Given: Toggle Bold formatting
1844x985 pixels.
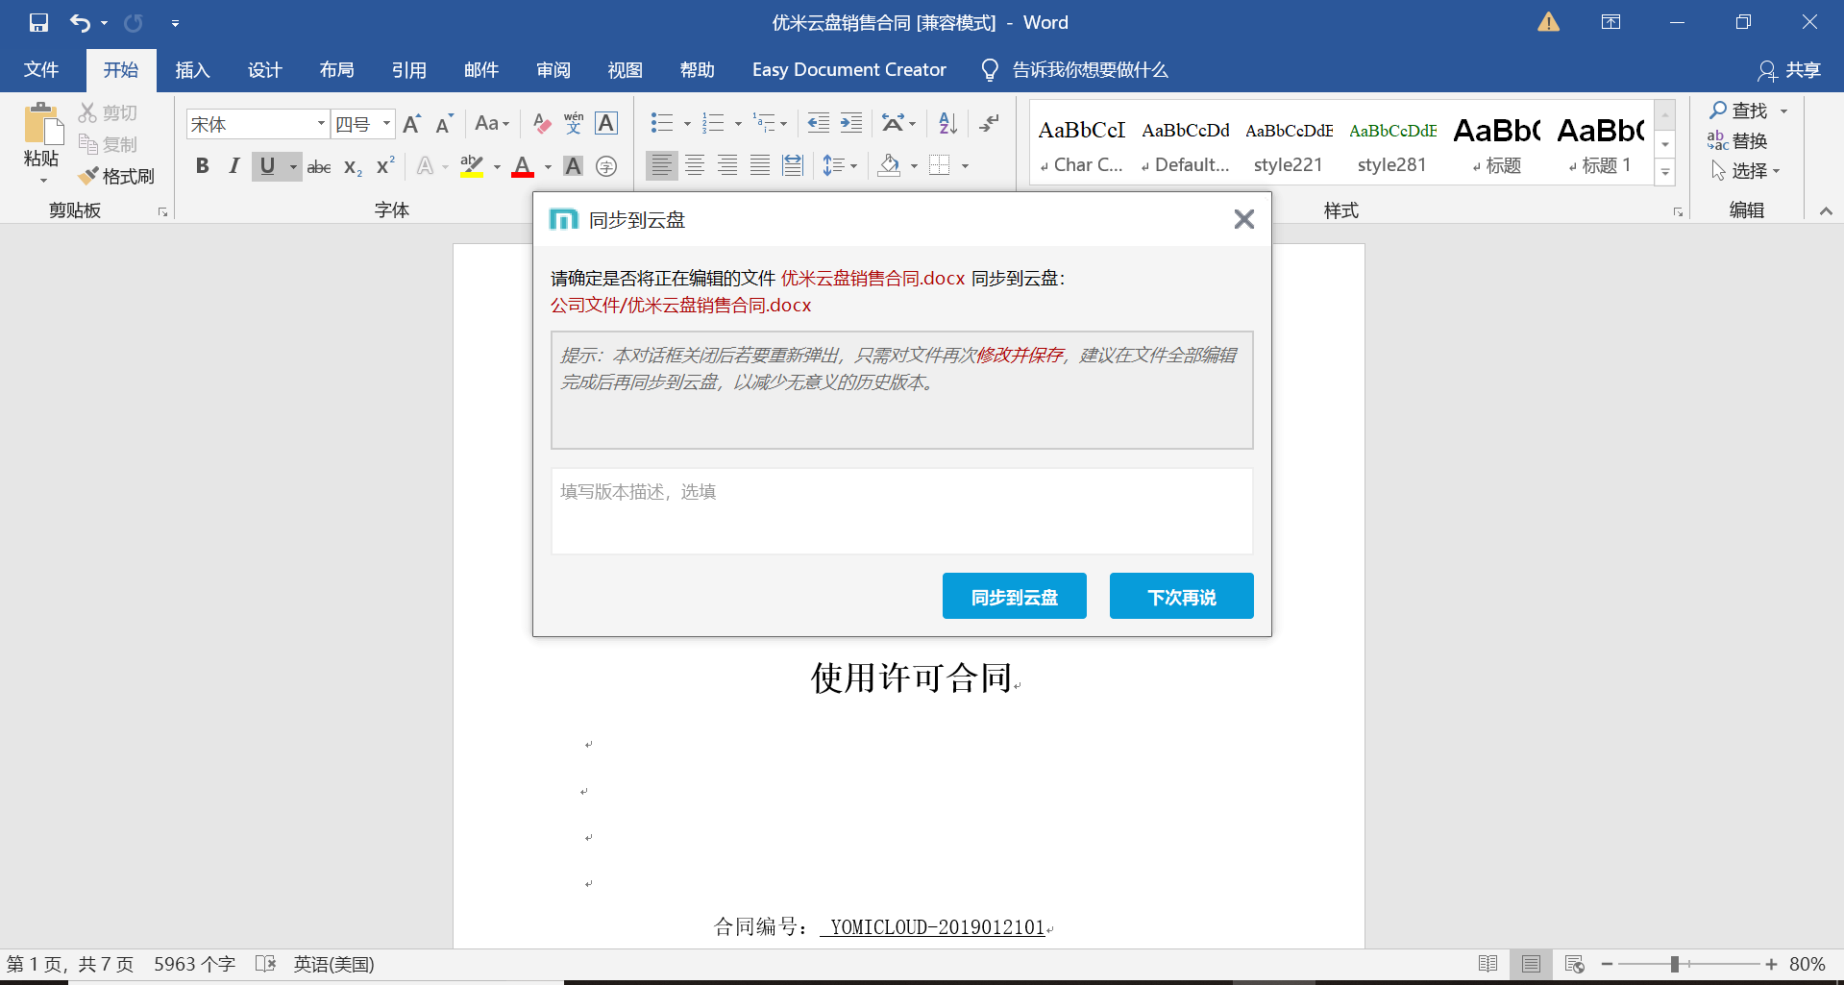Looking at the screenshot, I should coord(202,166).
